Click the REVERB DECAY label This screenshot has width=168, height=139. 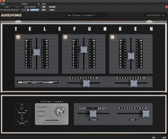pyautogui.click(x=52, y=123)
